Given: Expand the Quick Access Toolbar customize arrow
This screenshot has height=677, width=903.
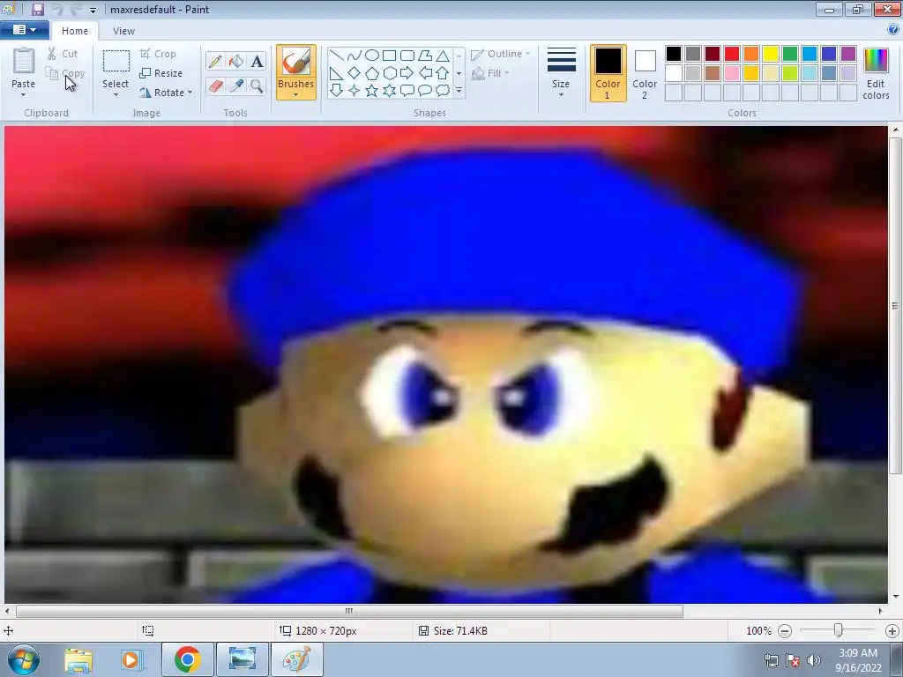Looking at the screenshot, I should point(93,11).
